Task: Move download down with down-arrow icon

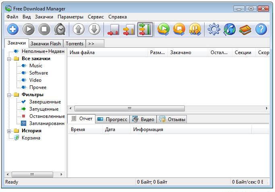Action: tap(94, 29)
